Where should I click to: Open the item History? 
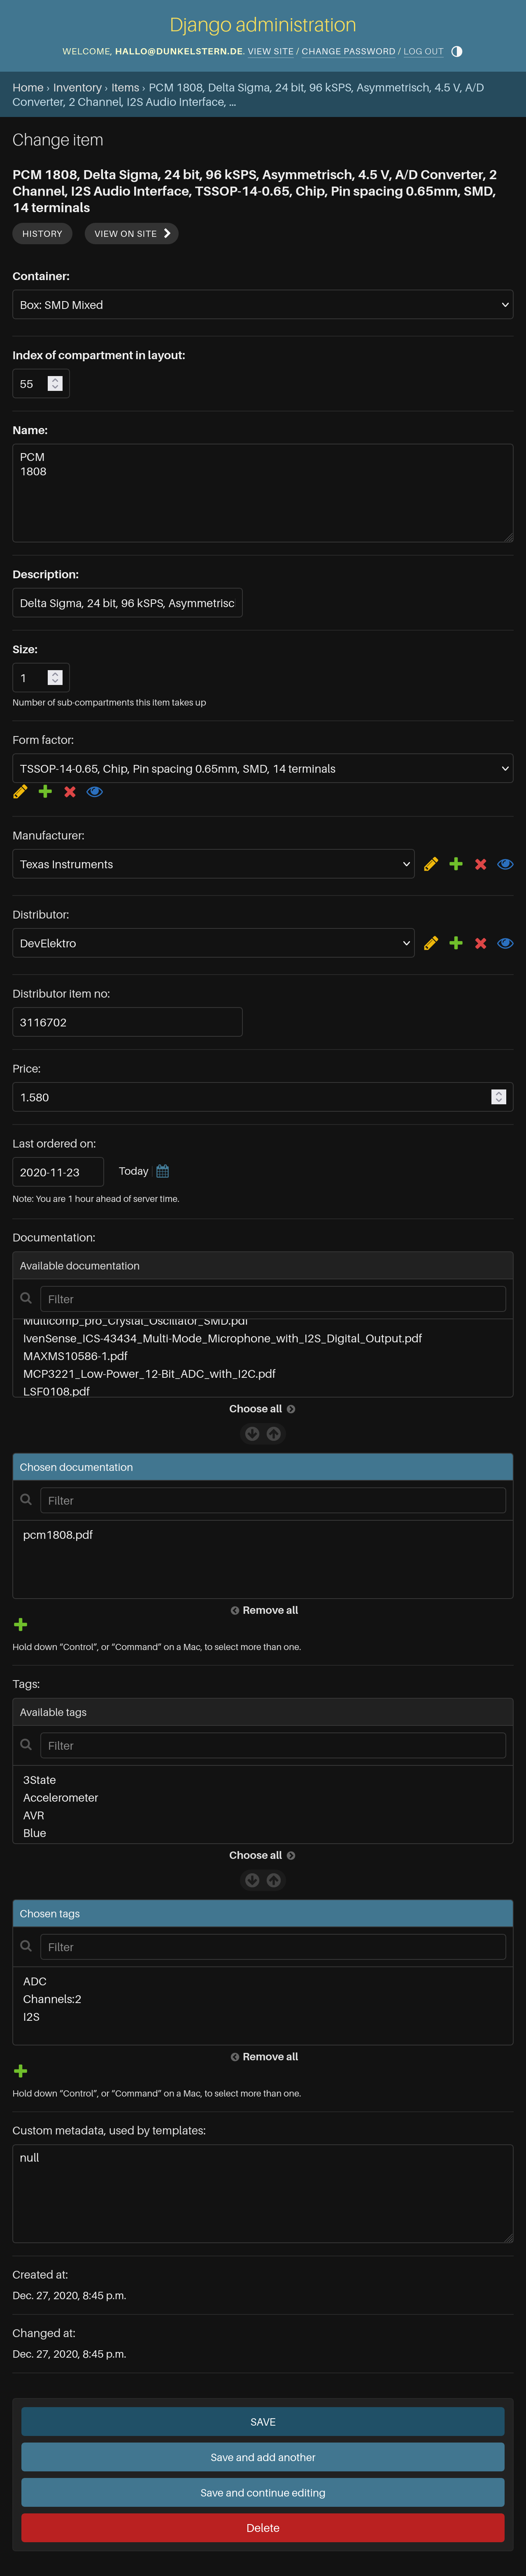tap(42, 233)
